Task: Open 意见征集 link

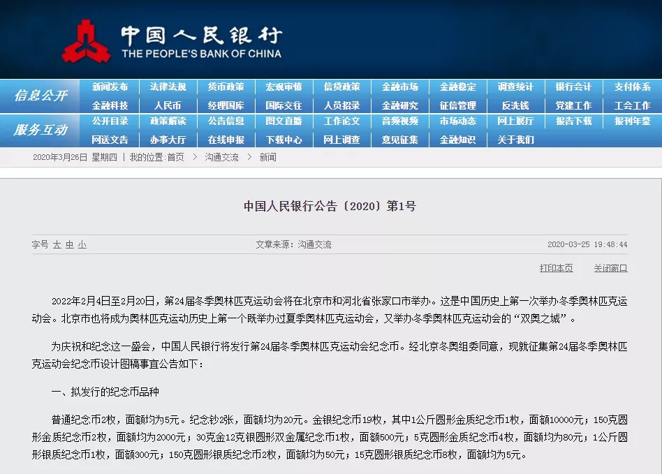Action: pos(400,140)
